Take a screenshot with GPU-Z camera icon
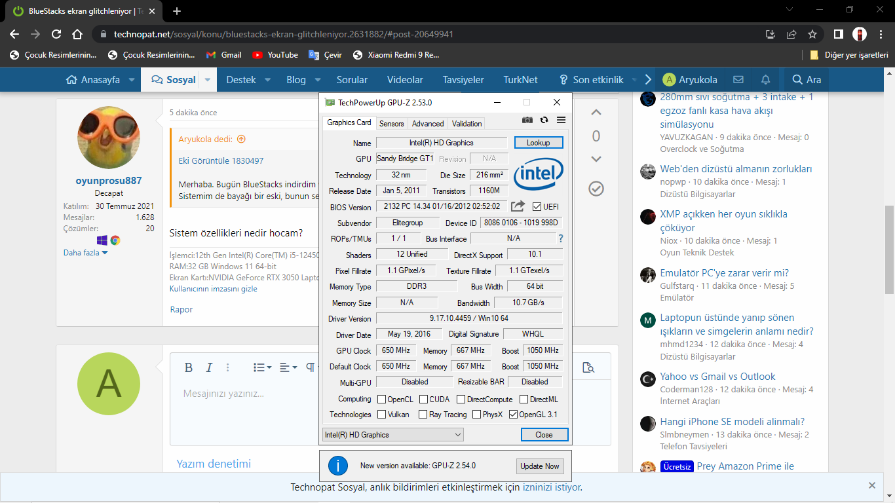This screenshot has width=895, height=503. click(527, 120)
